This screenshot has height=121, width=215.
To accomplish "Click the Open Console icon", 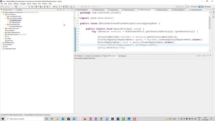I will coord(204,56).
